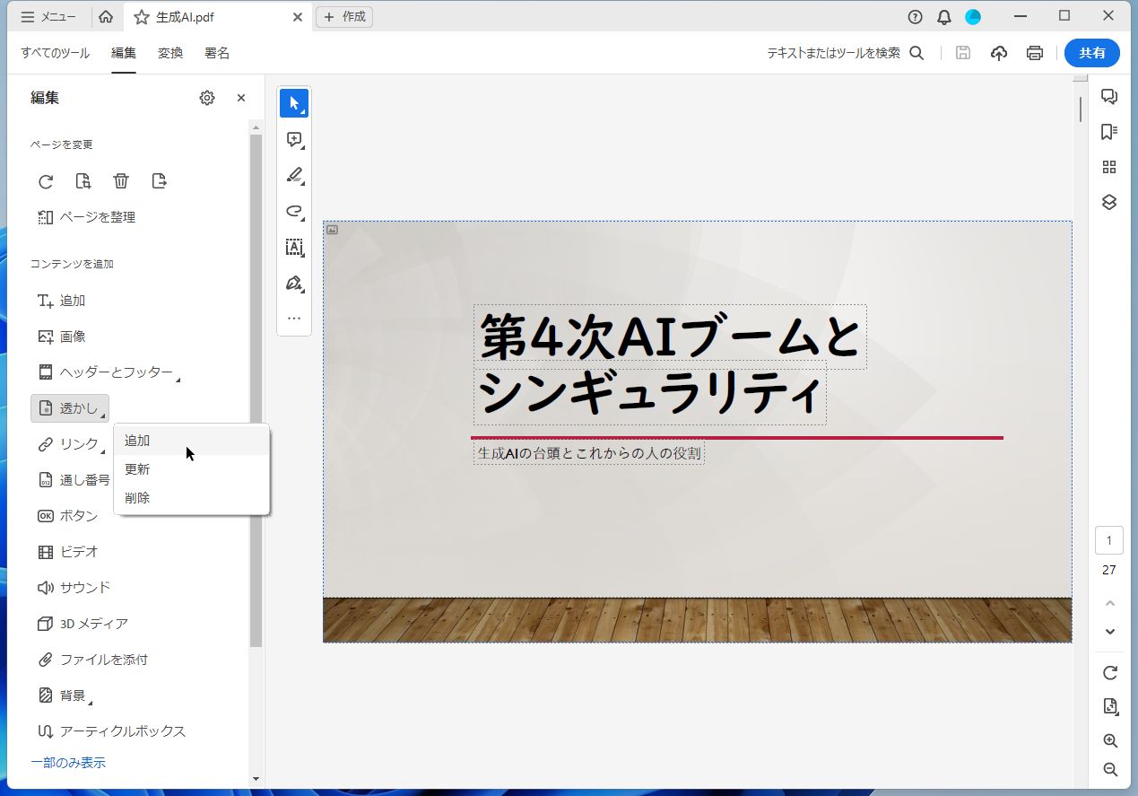Click the blue 共有 button

pyautogui.click(x=1091, y=52)
